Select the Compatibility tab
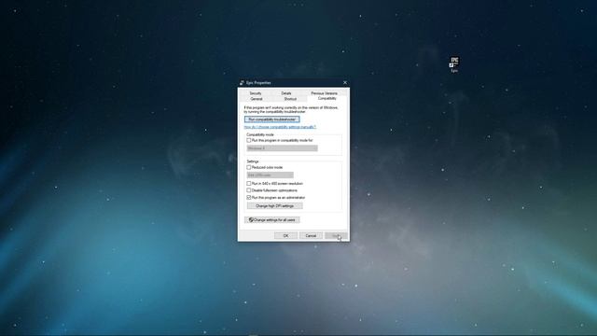 pos(327,98)
